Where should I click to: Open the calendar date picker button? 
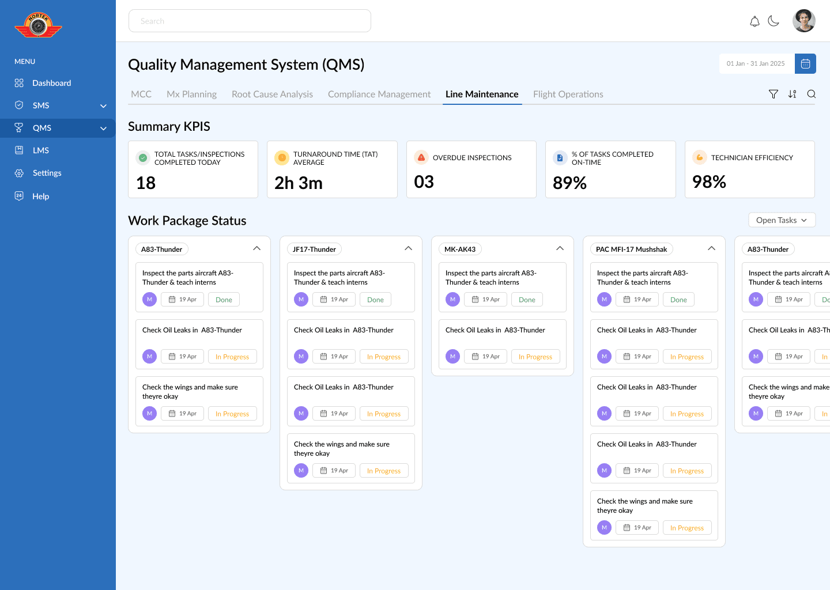(805, 63)
